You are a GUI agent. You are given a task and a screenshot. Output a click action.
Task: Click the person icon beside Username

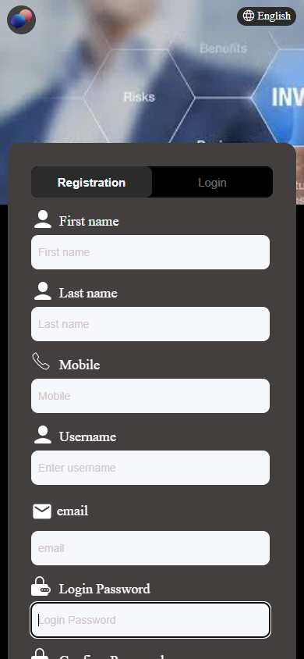pyautogui.click(x=42, y=435)
